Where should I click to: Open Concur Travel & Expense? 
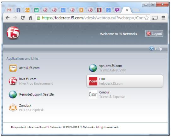104,92
